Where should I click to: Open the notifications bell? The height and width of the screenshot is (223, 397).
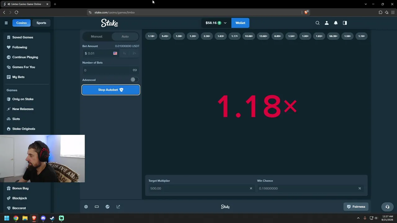(x=336, y=23)
